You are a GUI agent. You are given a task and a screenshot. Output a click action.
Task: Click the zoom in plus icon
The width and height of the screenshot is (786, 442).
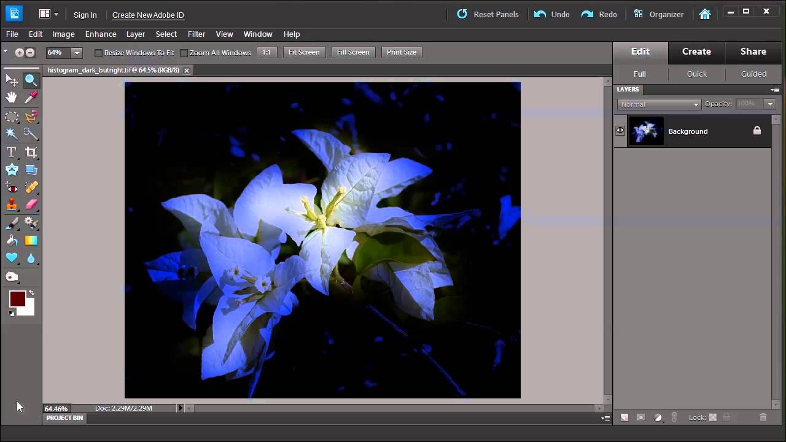[x=20, y=53]
